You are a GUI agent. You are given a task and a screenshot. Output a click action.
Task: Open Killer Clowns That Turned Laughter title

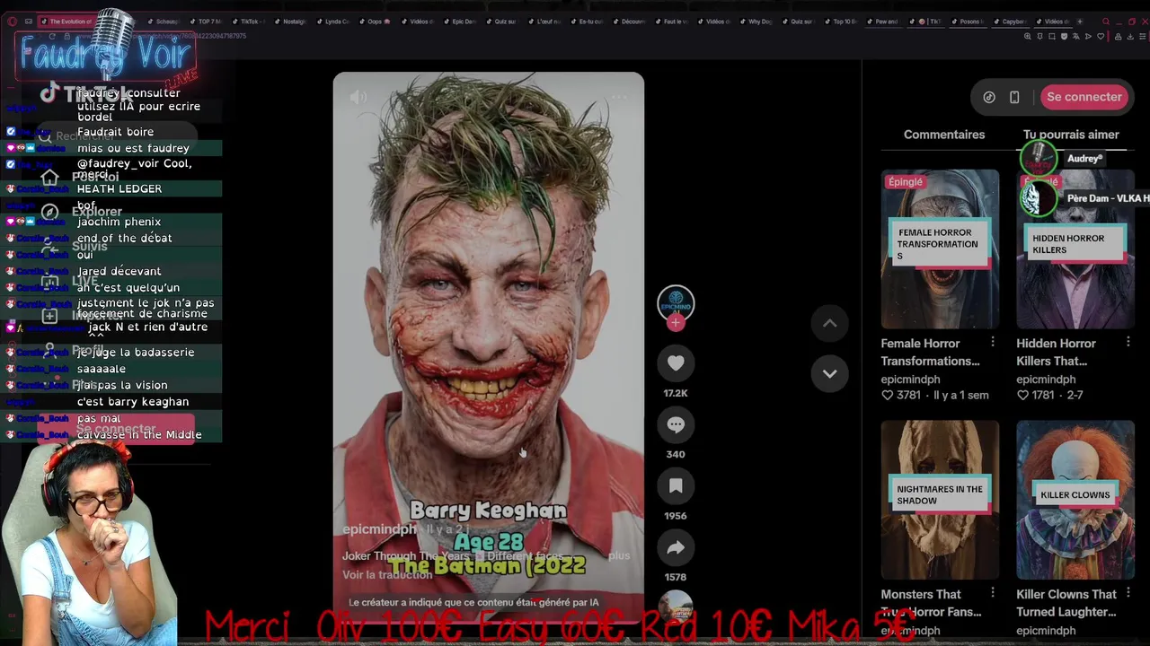coord(1066,603)
